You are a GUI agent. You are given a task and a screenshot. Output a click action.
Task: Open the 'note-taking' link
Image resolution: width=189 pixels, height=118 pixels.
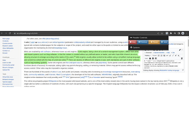tap(135, 72)
